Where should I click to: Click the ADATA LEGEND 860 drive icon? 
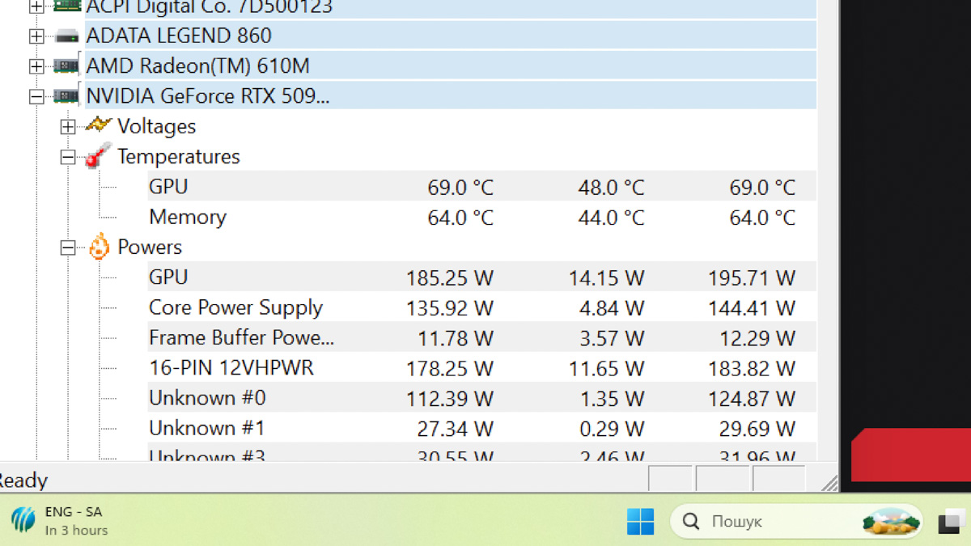click(x=67, y=36)
